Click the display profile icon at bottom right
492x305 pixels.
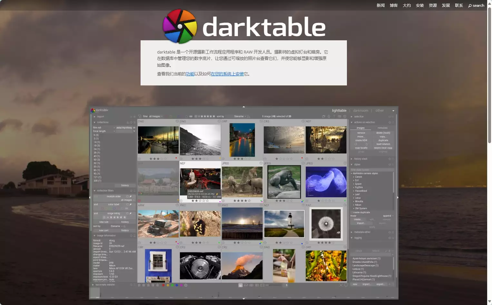coord(346,285)
